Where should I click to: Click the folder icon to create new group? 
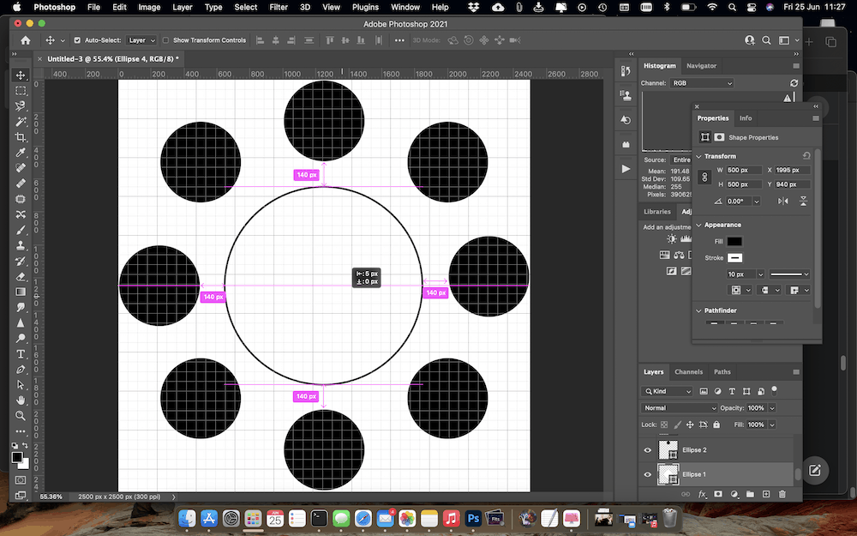[x=750, y=494]
